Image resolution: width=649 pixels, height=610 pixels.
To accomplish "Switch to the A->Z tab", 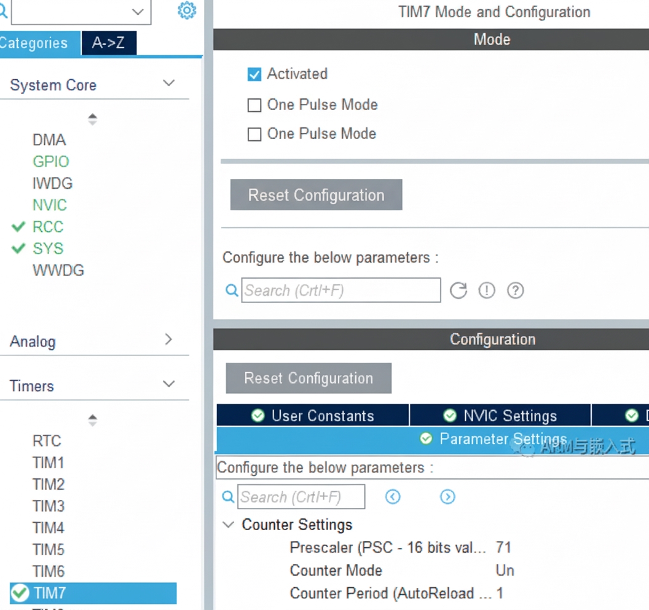I will (108, 43).
